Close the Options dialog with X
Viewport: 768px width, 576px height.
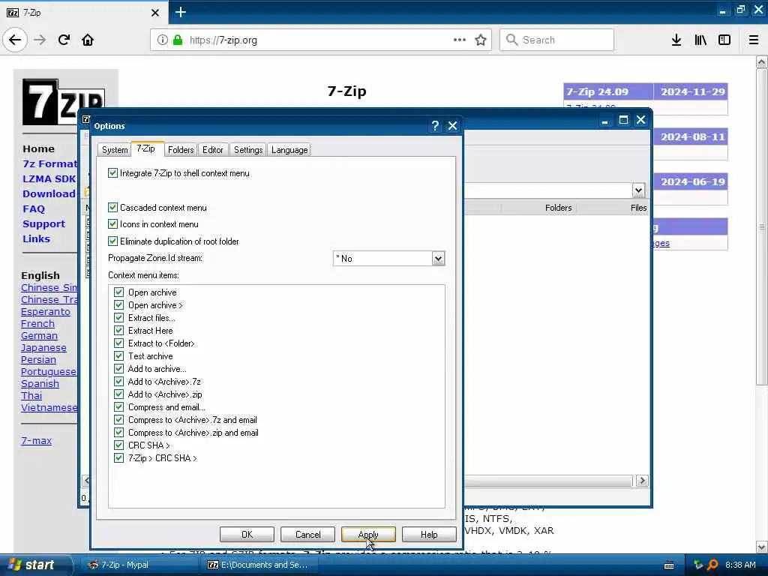pyautogui.click(x=452, y=126)
